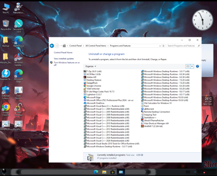The image size is (217, 176).
Task: Expand the address bar history dropdown
Action: coord(160,46)
